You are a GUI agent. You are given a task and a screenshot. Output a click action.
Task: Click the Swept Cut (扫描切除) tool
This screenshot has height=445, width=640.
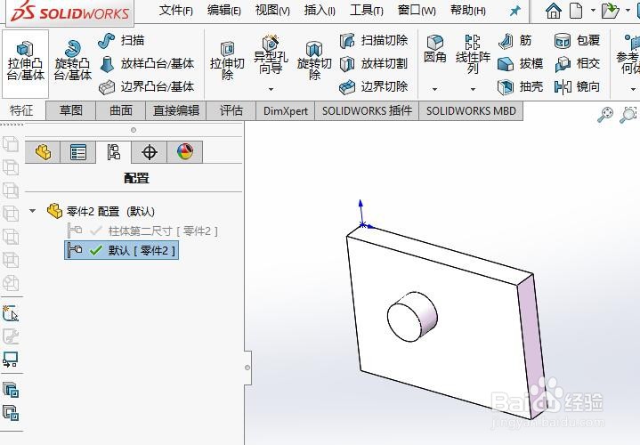[x=374, y=40]
